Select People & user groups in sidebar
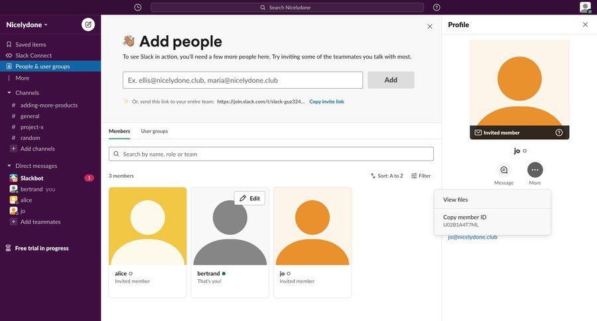597x321 pixels. (50, 66)
